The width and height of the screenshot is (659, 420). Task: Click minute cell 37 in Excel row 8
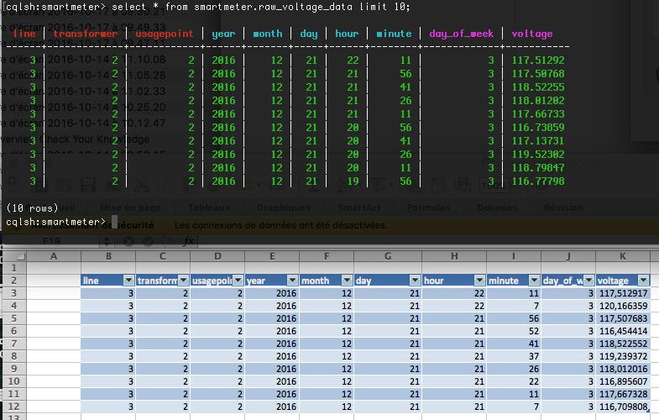pyautogui.click(x=514, y=356)
